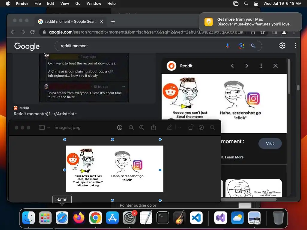The image size is (307, 230).
Task: Click the Get more from your Mac notification
Action: (x=250, y=22)
